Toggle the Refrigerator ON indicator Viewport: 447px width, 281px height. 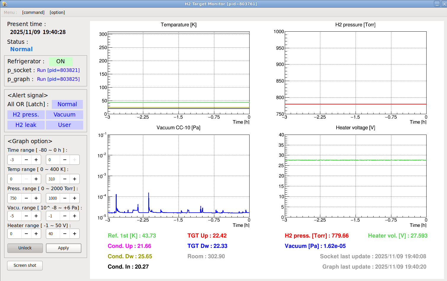tap(60, 61)
